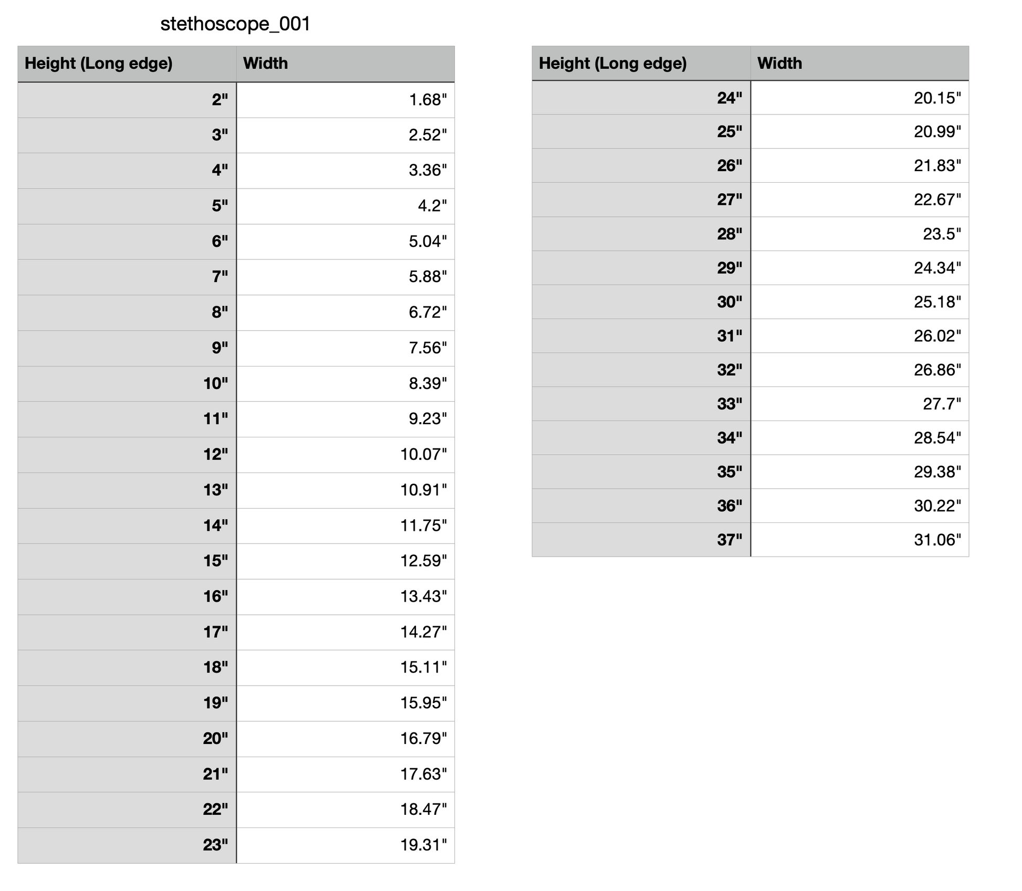
Task: Click the stethoscope_001 table title
Action: click(x=235, y=24)
